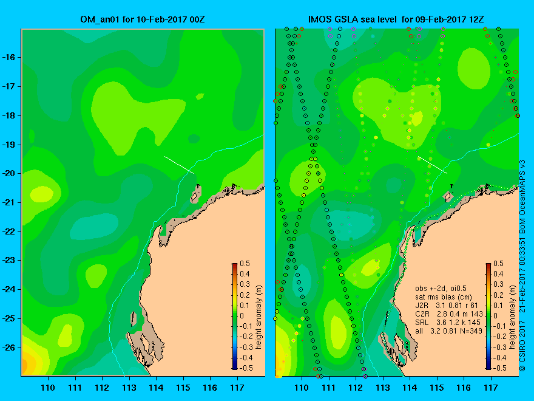
Task: Click latitude label -22 on the y-axis
Action: click(x=9, y=231)
